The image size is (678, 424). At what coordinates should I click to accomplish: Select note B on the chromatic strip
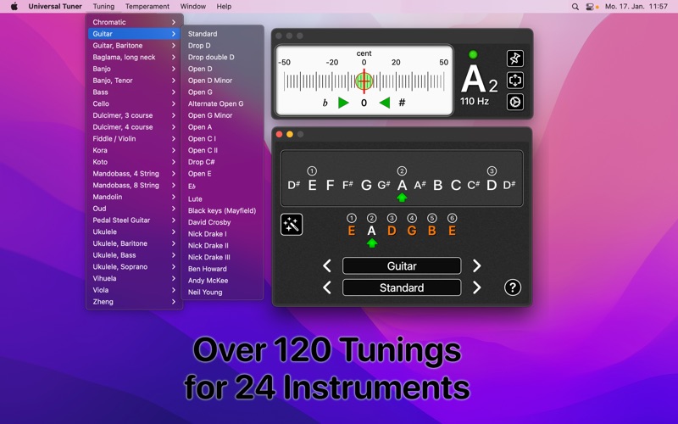tap(437, 185)
